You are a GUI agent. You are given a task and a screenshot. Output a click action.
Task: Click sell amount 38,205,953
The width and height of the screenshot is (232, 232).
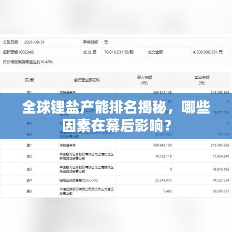point(221,191)
